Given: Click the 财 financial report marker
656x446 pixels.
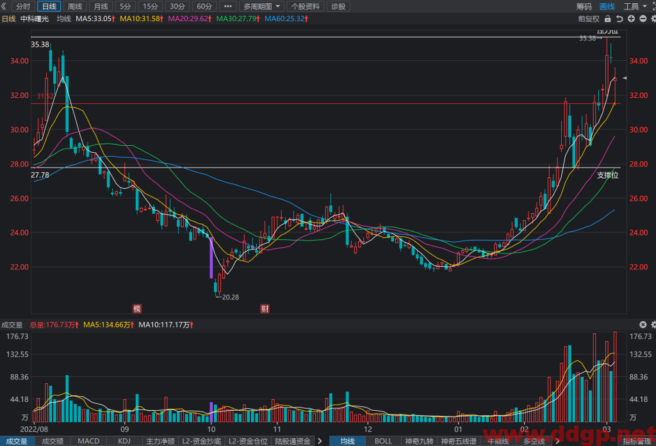Looking at the screenshot, I should click(x=265, y=309).
